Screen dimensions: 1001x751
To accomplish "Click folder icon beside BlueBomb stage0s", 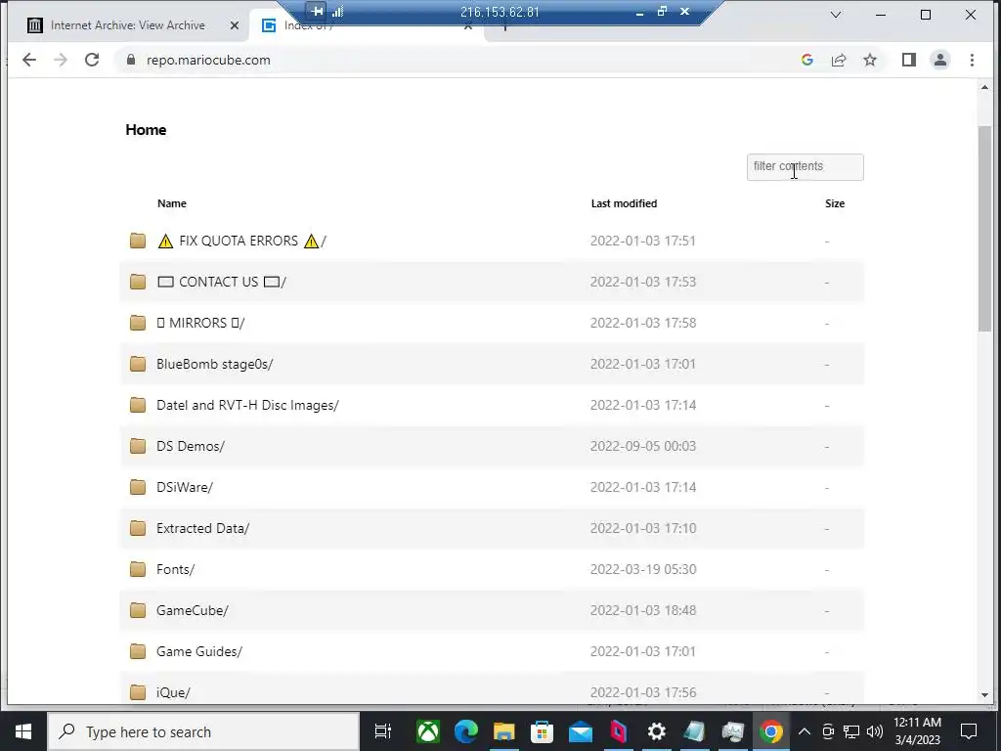I will click(x=138, y=364).
